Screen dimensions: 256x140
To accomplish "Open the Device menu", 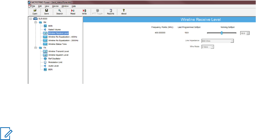I will click(55, 6).
